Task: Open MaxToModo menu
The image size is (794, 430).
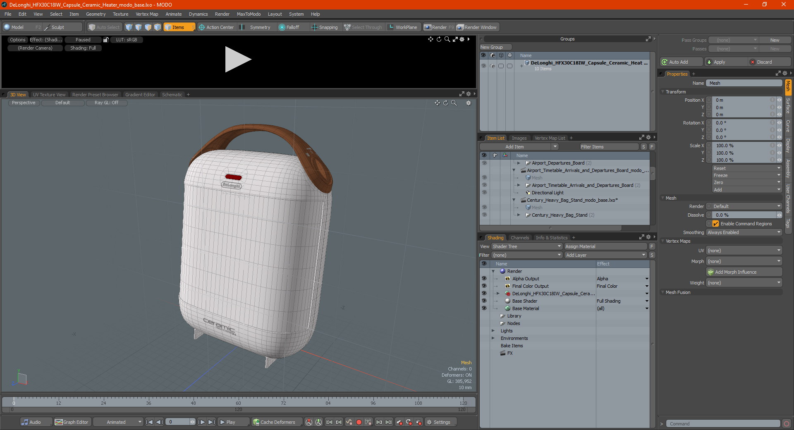Action: pyautogui.click(x=249, y=14)
